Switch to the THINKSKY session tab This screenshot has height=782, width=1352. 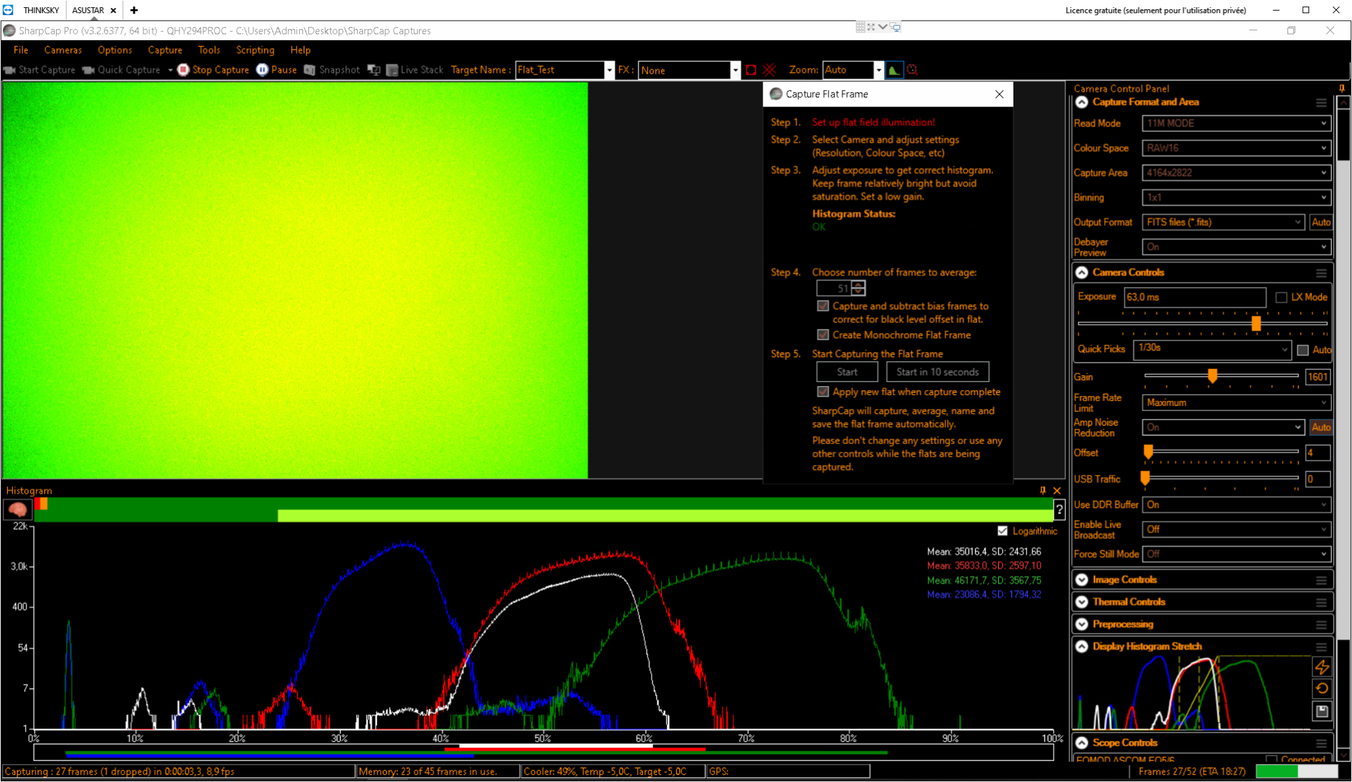(x=41, y=11)
